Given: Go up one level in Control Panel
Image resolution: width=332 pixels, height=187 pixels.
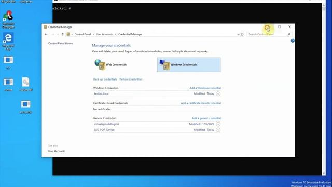Looking at the screenshot, I should 63,34.
